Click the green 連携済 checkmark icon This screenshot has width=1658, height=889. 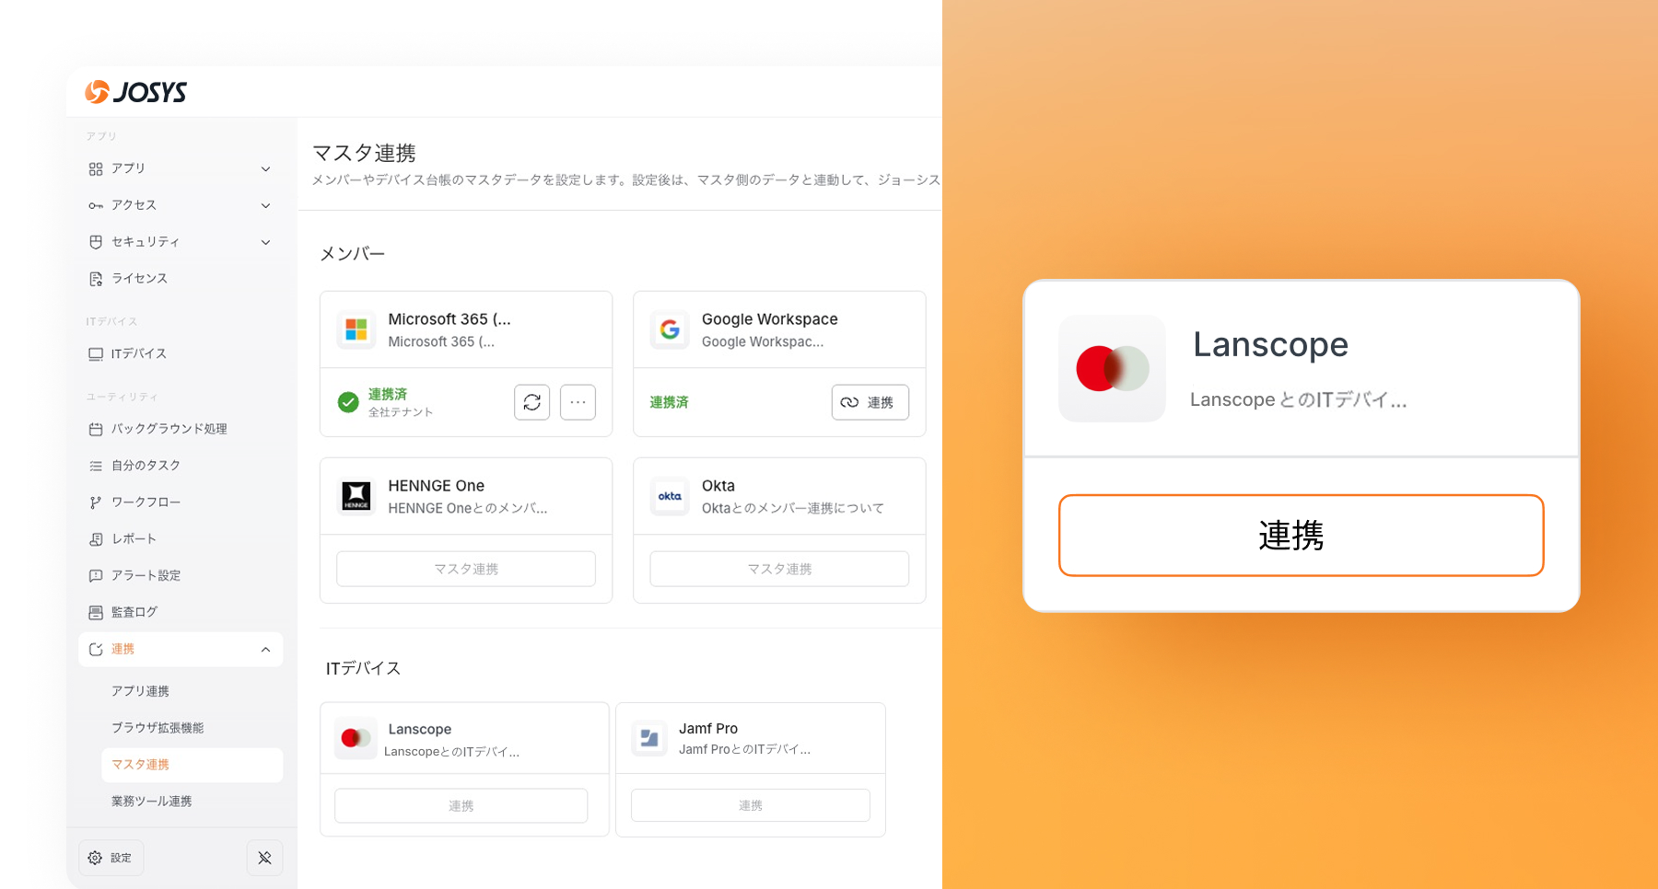tap(348, 402)
